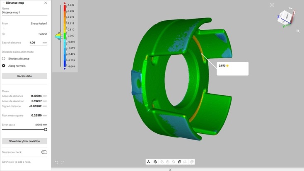Expand the bottom panel with double chevron
Screen dimensions: 304x171
(170, 169)
